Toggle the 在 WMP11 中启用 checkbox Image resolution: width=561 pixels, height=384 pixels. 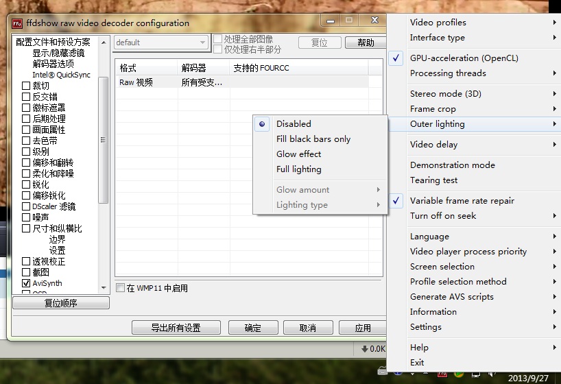pyautogui.click(x=121, y=288)
